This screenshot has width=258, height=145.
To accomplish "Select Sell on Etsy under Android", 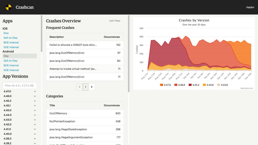I will point(11,61).
